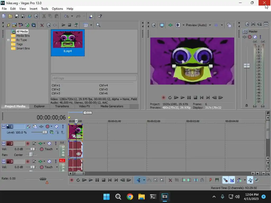Click the Cut scissors icon in main toolbar

click(x=44, y=16)
